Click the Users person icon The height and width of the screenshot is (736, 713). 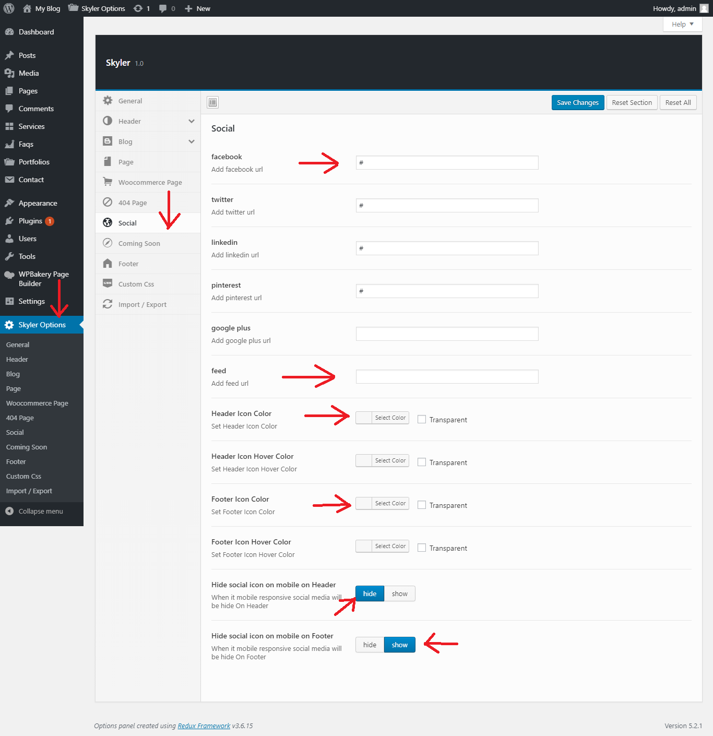point(9,239)
